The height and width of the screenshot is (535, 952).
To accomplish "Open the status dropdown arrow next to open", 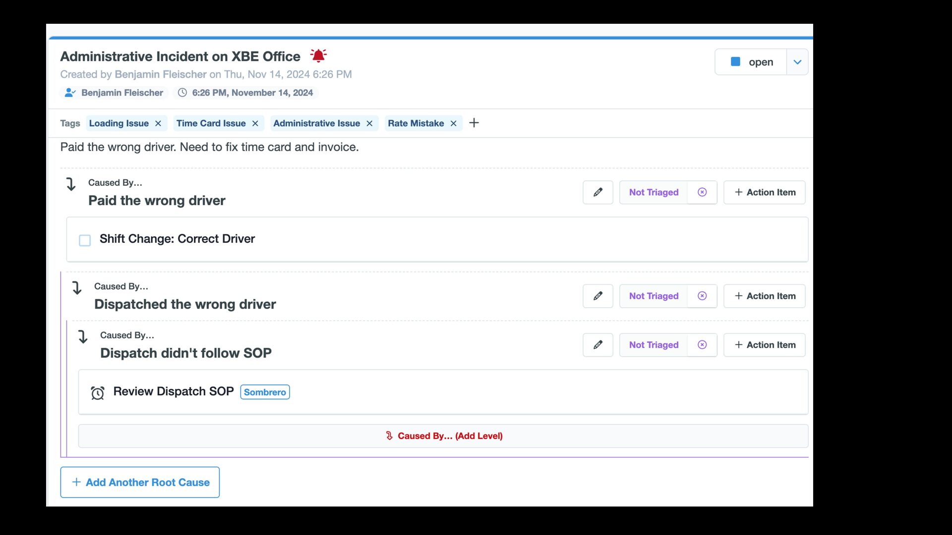I will click(797, 62).
